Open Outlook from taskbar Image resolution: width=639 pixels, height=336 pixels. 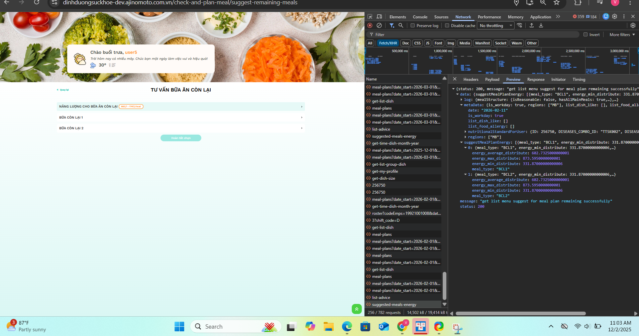click(x=384, y=326)
